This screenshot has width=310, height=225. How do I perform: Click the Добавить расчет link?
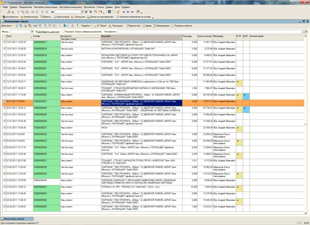47,31
